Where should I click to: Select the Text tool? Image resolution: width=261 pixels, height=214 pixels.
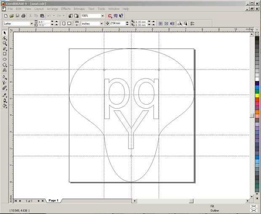click(x=5, y=70)
